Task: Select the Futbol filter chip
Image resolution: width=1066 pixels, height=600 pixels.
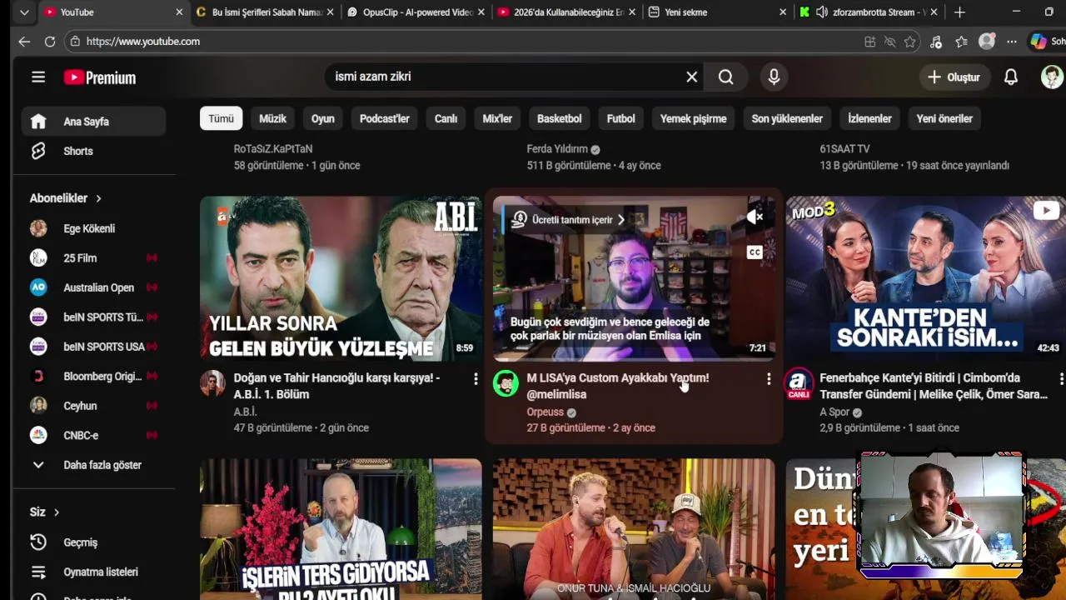Action: pyautogui.click(x=620, y=118)
